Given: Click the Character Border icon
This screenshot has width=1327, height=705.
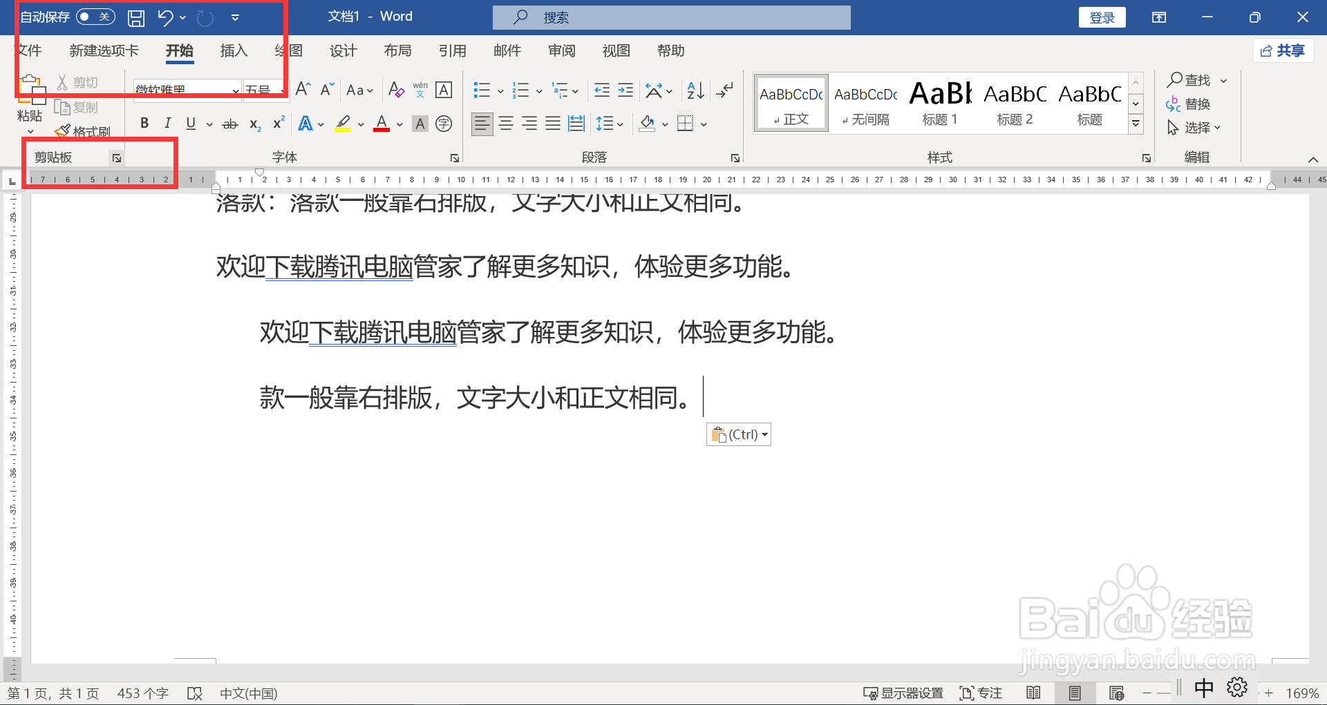Looking at the screenshot, I should click(x=444, y=90).
